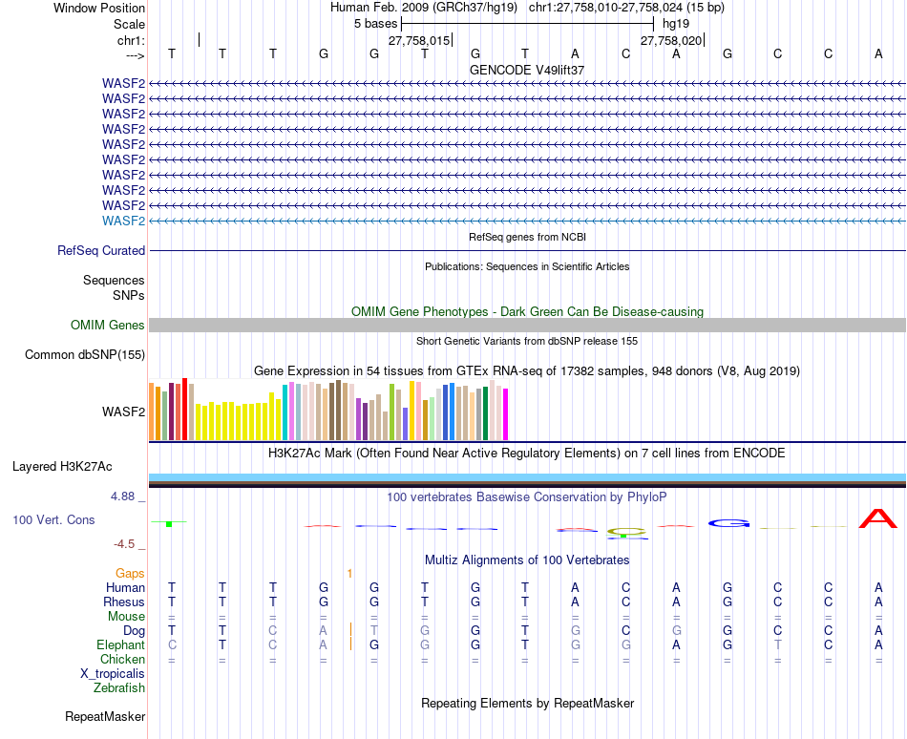
Task: Select the Zebrafish alignment row label
Action: 119,687
